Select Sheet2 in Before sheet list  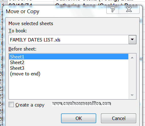coord(69,63)
